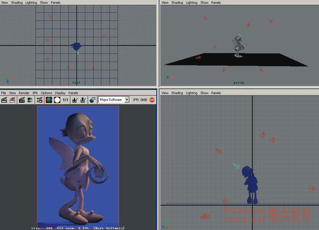
Task: Open Shading menu in top view panel
Action: pos(16,2)
